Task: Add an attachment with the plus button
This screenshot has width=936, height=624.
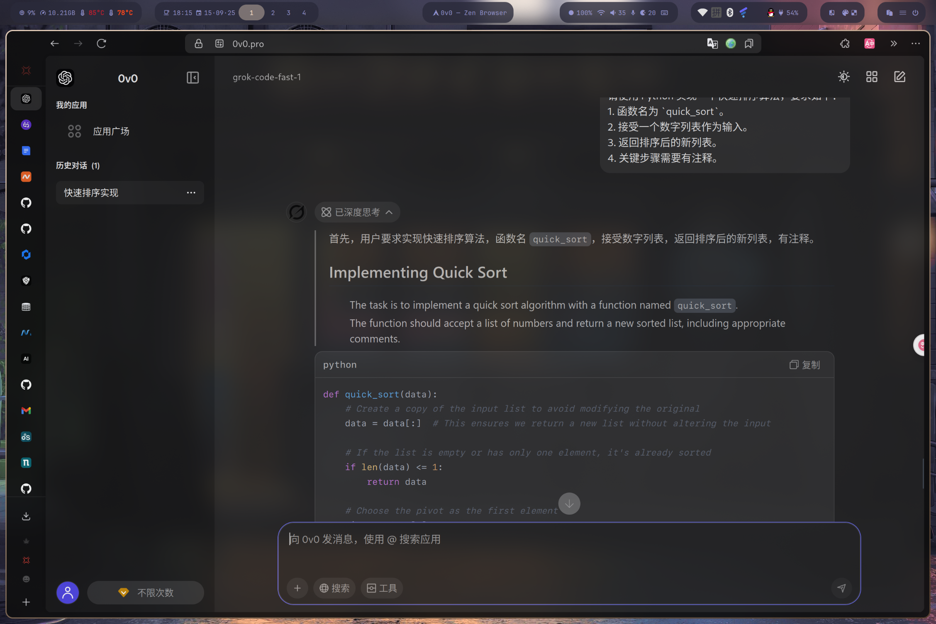Action: (x=297, y=588)
